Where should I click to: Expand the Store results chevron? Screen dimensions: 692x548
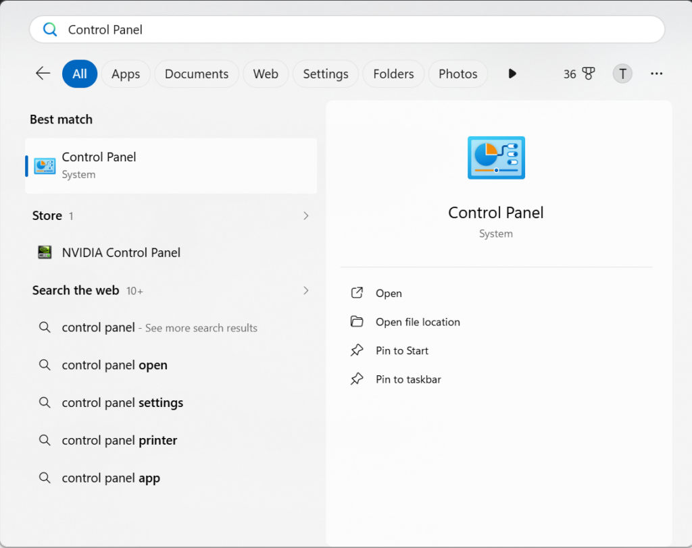click(306, 215)
